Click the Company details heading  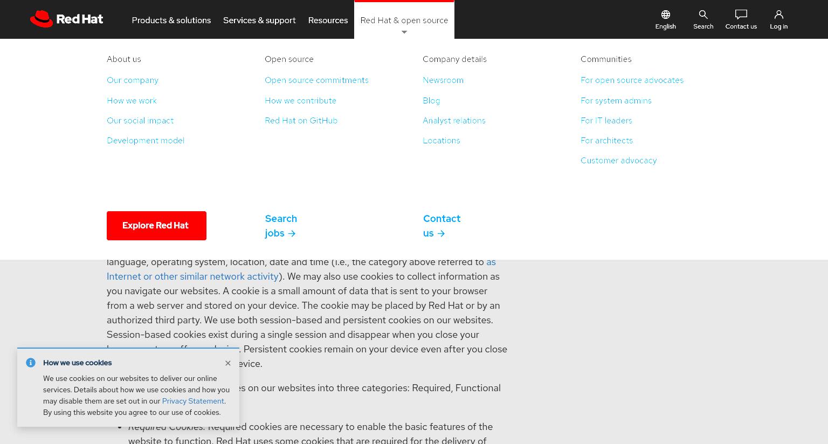click(454, 59)
